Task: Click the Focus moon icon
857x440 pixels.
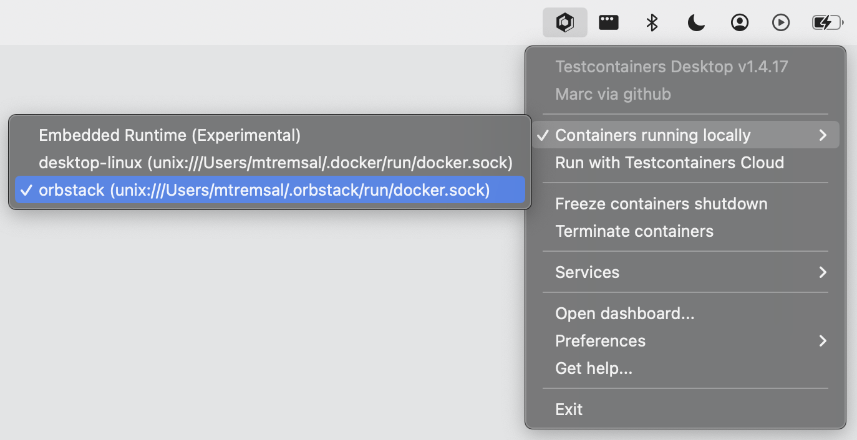Action: pos(695,22)
